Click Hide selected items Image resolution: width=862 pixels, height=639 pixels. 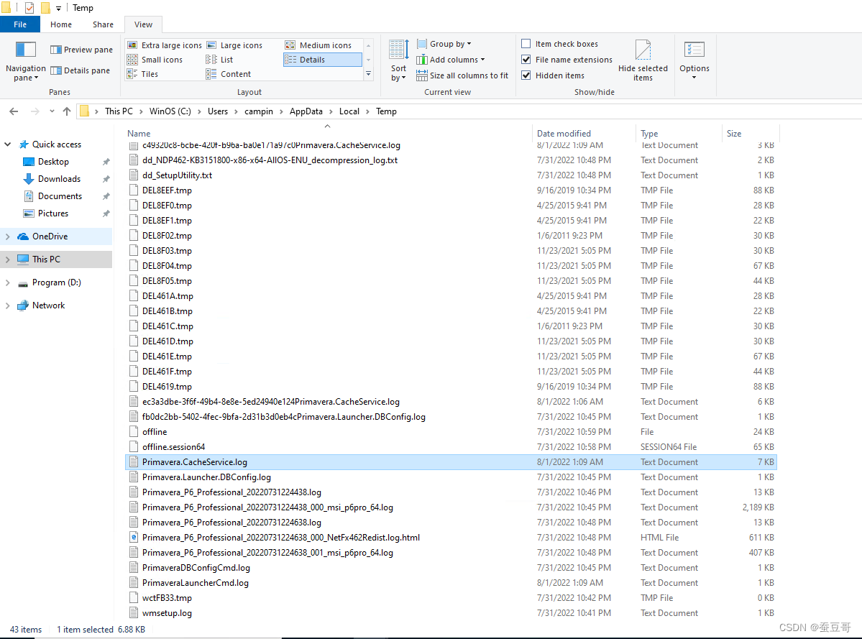pos(643,61)
